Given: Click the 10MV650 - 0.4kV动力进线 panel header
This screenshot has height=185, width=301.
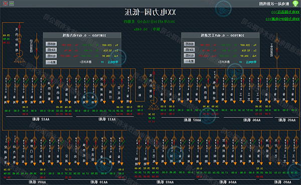Looking at the screenshot, I should [82, 35].
